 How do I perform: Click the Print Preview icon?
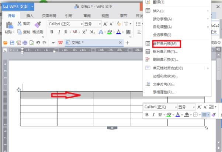coord(31,43)
